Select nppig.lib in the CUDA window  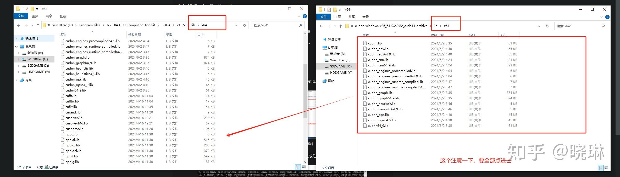pyautogui.click(x=72, y=162)
